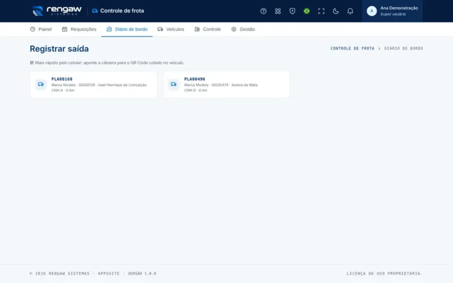Click the CNH A · 0 km text
The image size is (453, 283).
click(x=63, y=90)
